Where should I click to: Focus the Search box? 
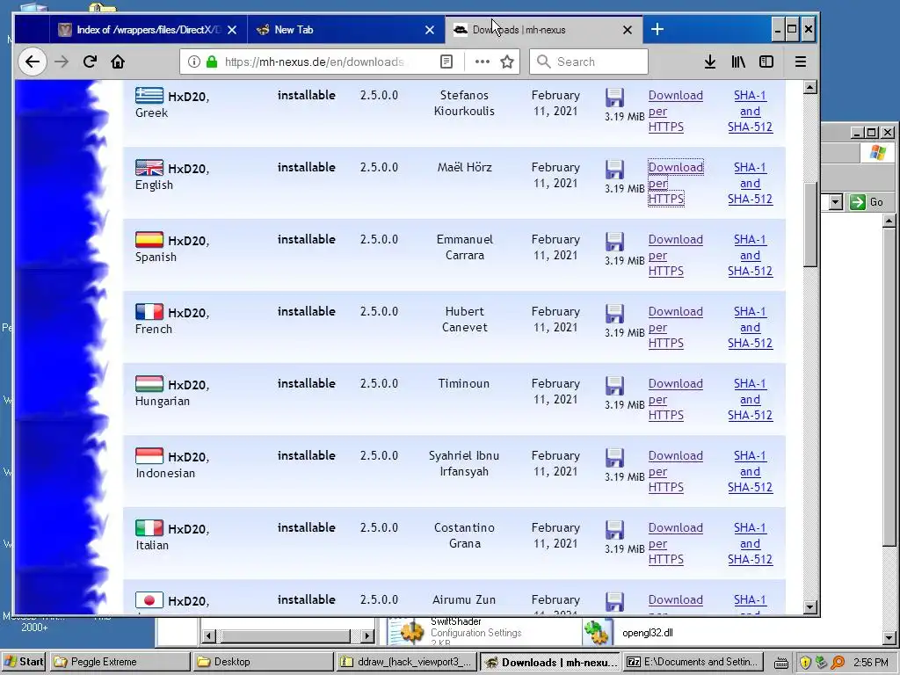(x=589, y=62)
